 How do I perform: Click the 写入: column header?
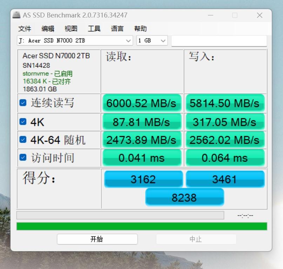(x=202, y=56)
